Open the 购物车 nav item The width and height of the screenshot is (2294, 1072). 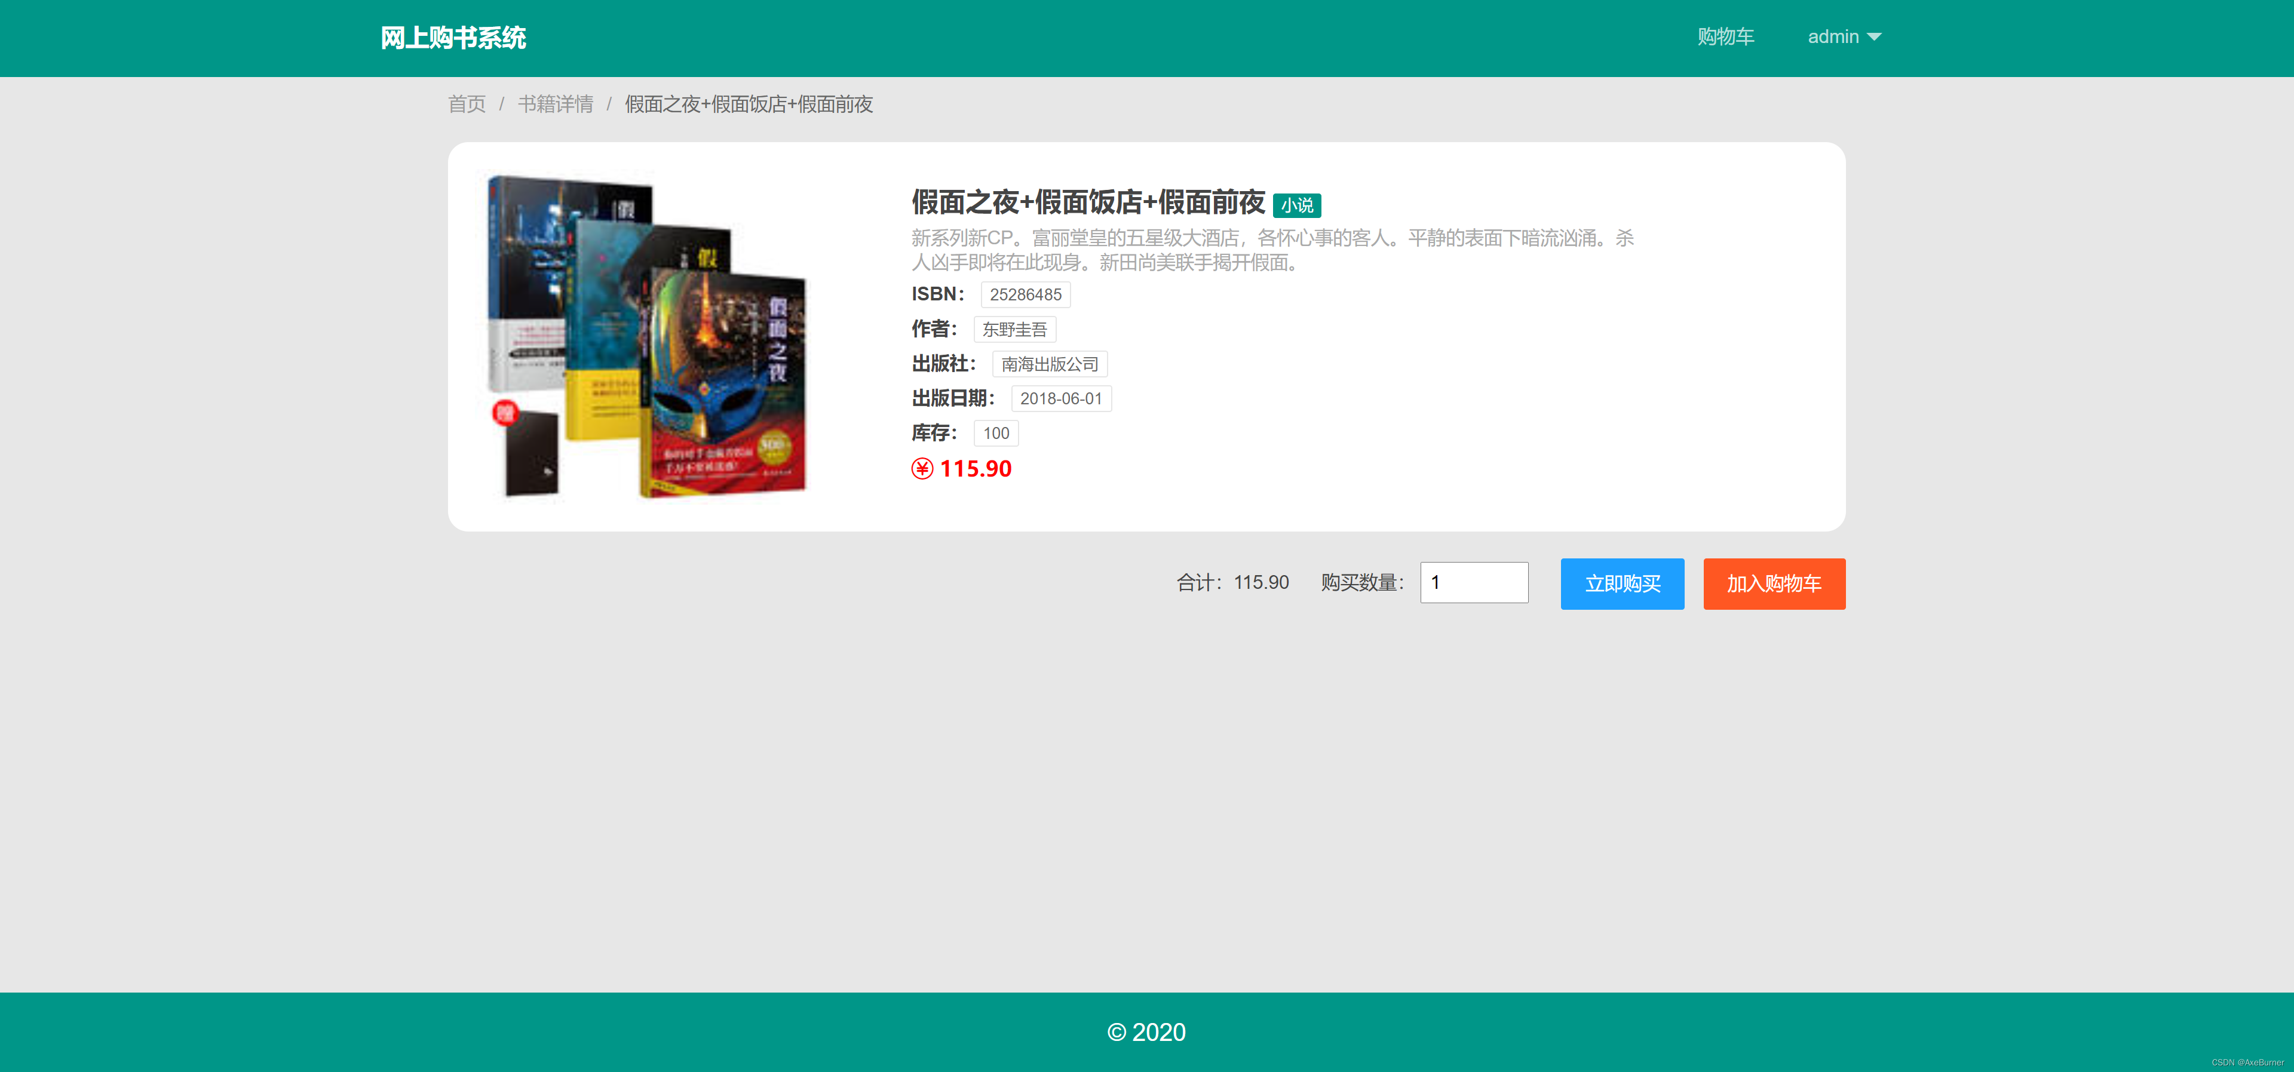tap(1725, 38)
